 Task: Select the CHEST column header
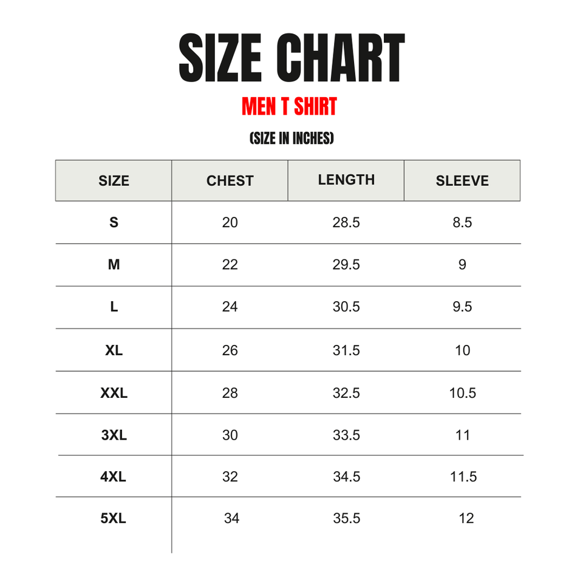pyautogui.click(x=230, y=180)
